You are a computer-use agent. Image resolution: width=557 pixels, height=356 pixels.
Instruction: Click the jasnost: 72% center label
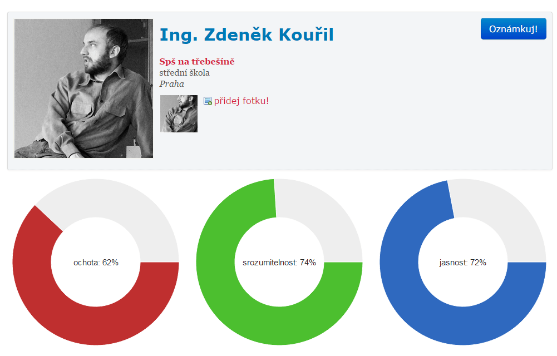pos(463,263)
